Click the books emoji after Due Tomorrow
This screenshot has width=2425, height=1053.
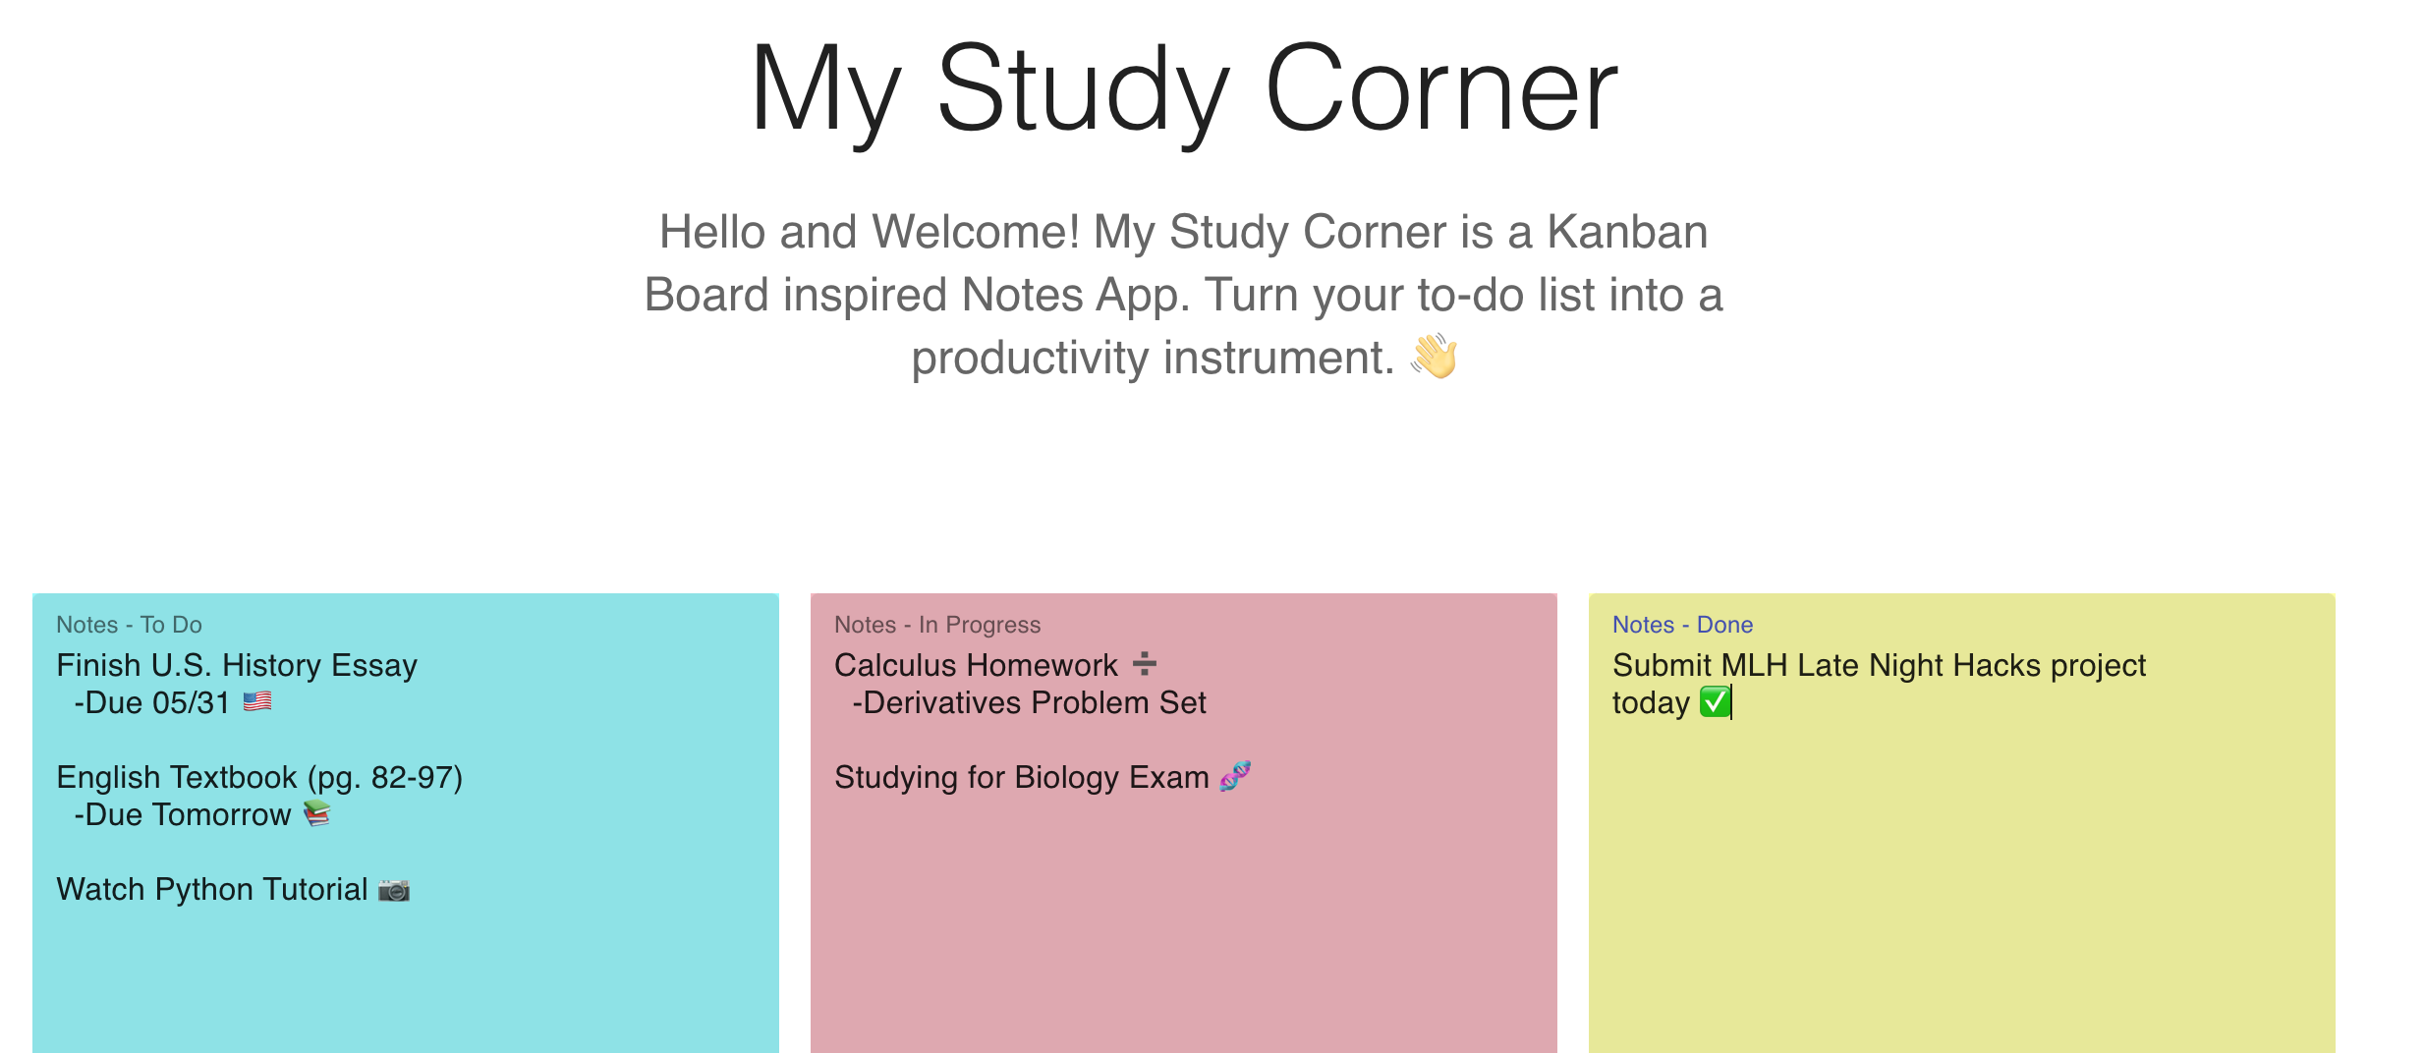click(316, 813)
